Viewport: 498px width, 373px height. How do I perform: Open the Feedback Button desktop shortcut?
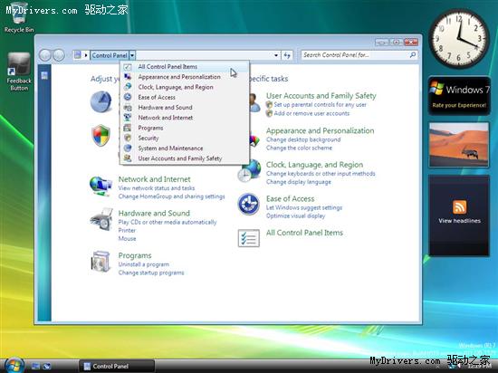coord(19,72)
